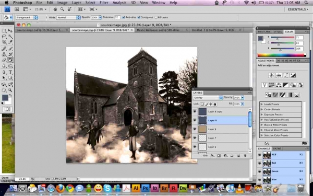Open Firefox from the Dock
Image resolution: width=313 pixels, height=196 pixels.
pyautogui.click(x=61, y=188)
